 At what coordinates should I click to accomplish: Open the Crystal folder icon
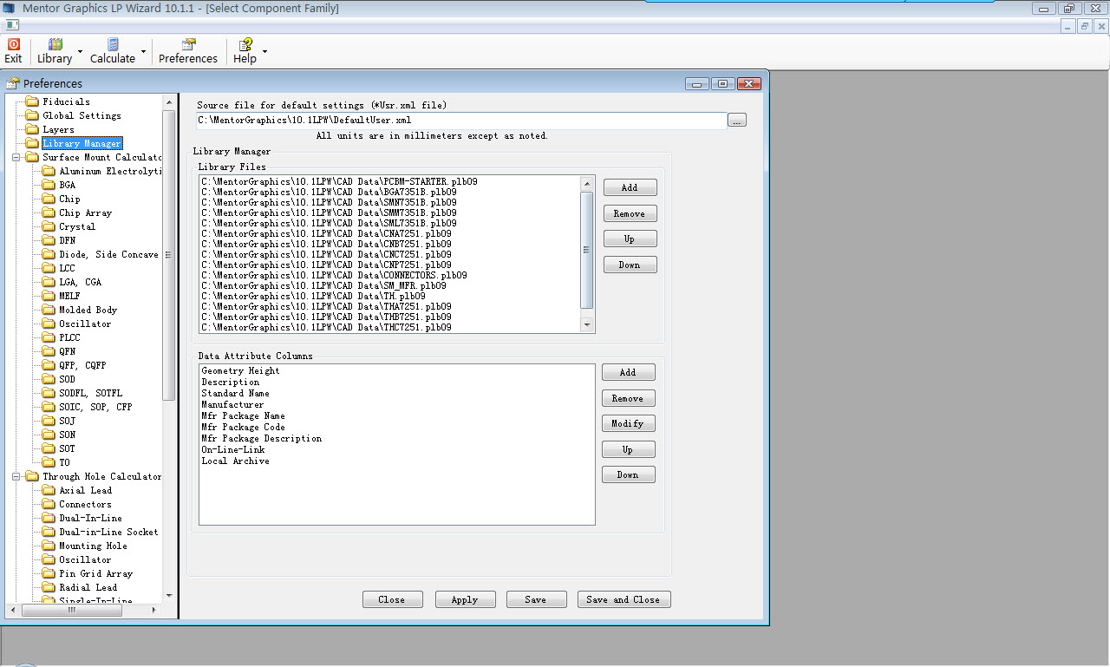click(x=49, y=226)
